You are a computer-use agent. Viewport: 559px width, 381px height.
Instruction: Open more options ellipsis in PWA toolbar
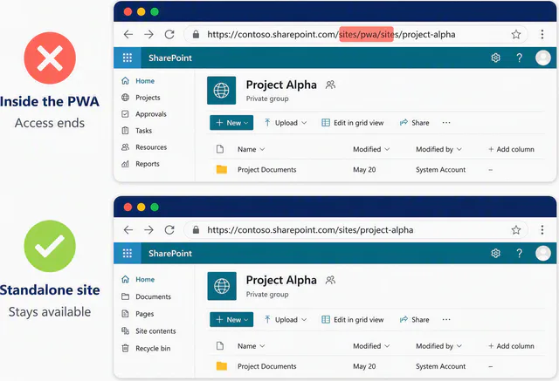pos(446,123)
